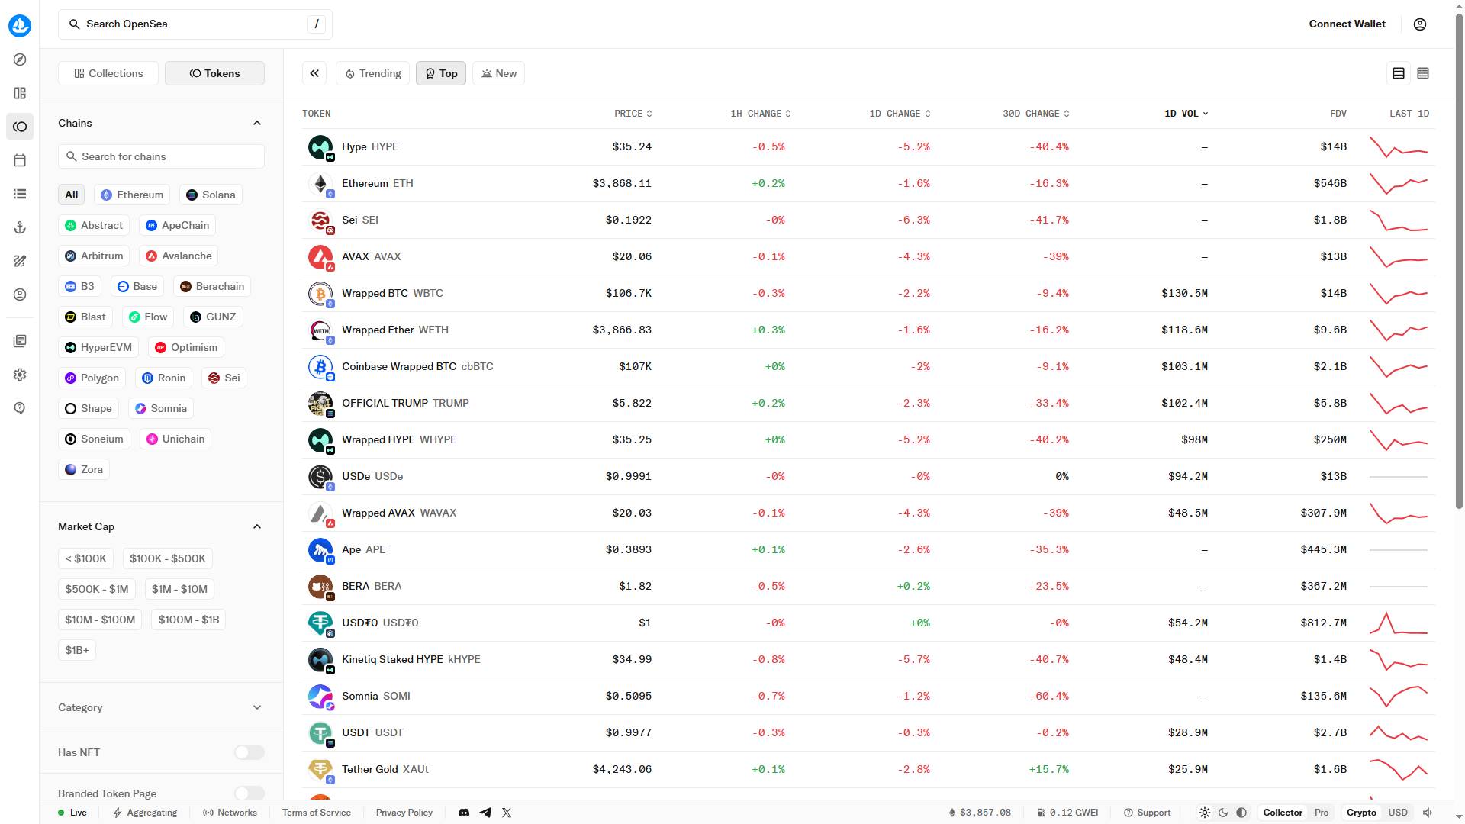Expand the Category filter section
Viewport: 1465px width, 824px height.
257,707
